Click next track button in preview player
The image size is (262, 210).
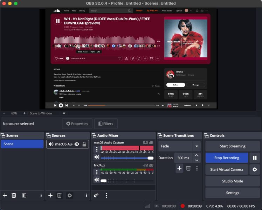coord(67,105)
